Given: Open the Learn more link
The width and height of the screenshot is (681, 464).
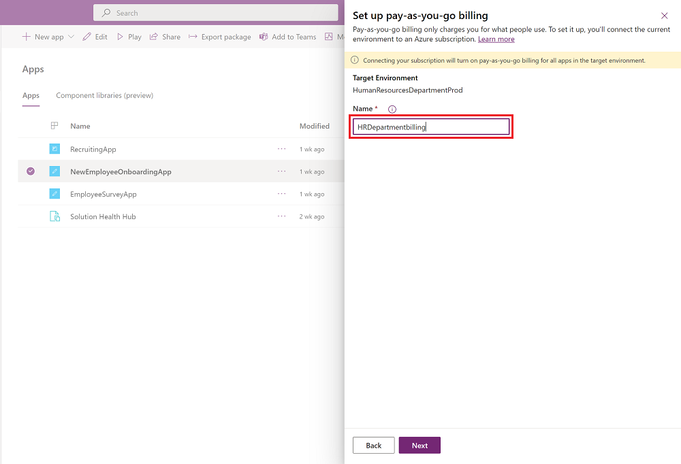Looking at the screenshot, I should [x=496, y=39].
